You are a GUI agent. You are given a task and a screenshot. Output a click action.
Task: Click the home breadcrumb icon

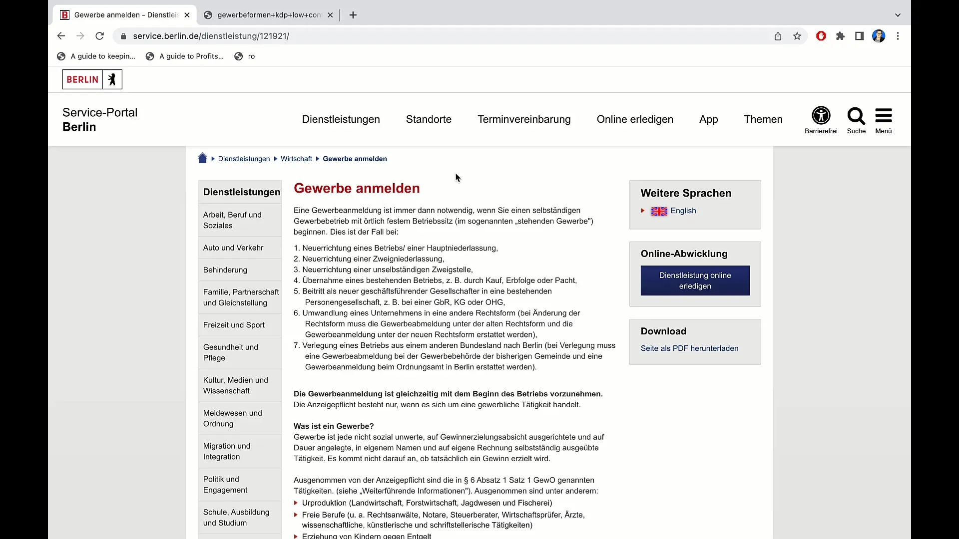click(x=203, y=158)
